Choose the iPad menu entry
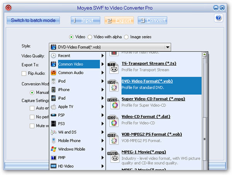 click(77, 98)
